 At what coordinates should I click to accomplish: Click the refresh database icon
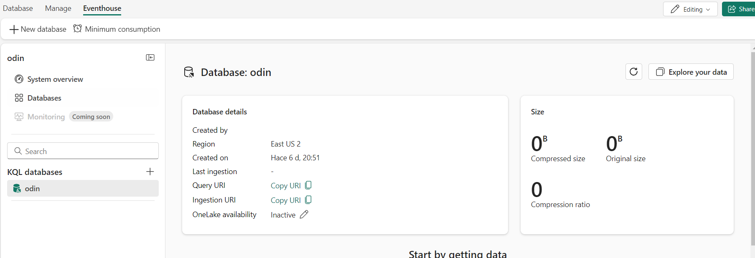[633, 72]
